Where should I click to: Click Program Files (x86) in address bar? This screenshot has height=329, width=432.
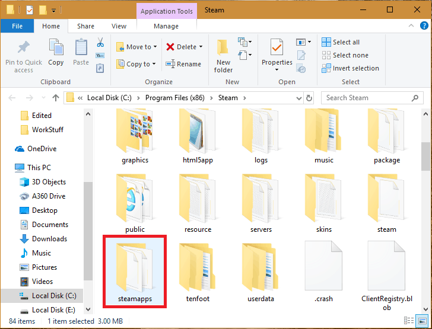[x=175, y=98]
